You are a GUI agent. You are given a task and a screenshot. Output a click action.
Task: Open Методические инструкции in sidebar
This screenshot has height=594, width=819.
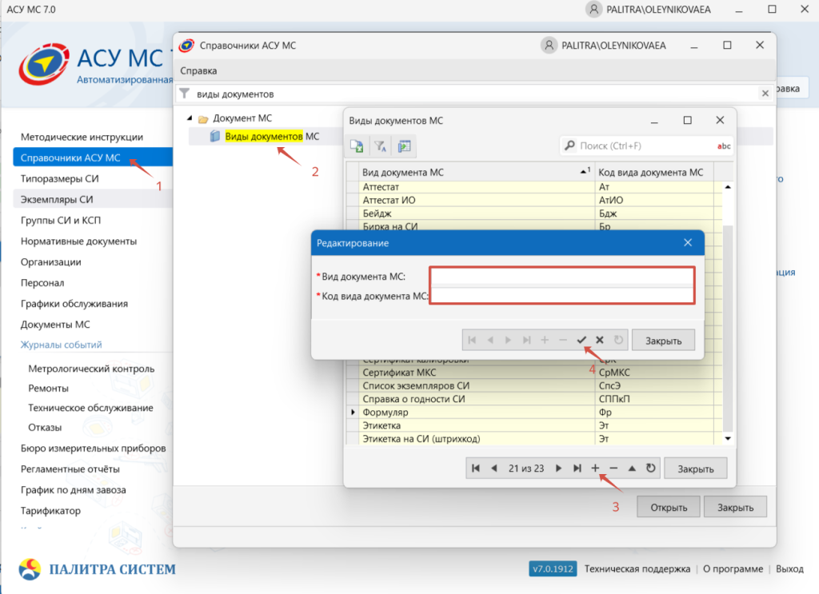click(82, 137)
